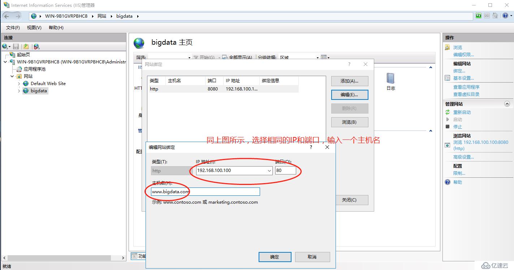
Task: Click 重新启动 restart in manage website
Action: 462,112
